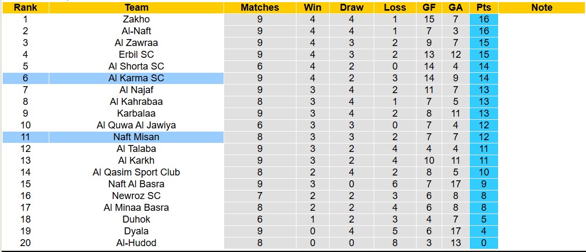Select highlighted Naft Misan team
Image resolution: width=586 pixels, height=252 pixels.
tap(136, 137)
